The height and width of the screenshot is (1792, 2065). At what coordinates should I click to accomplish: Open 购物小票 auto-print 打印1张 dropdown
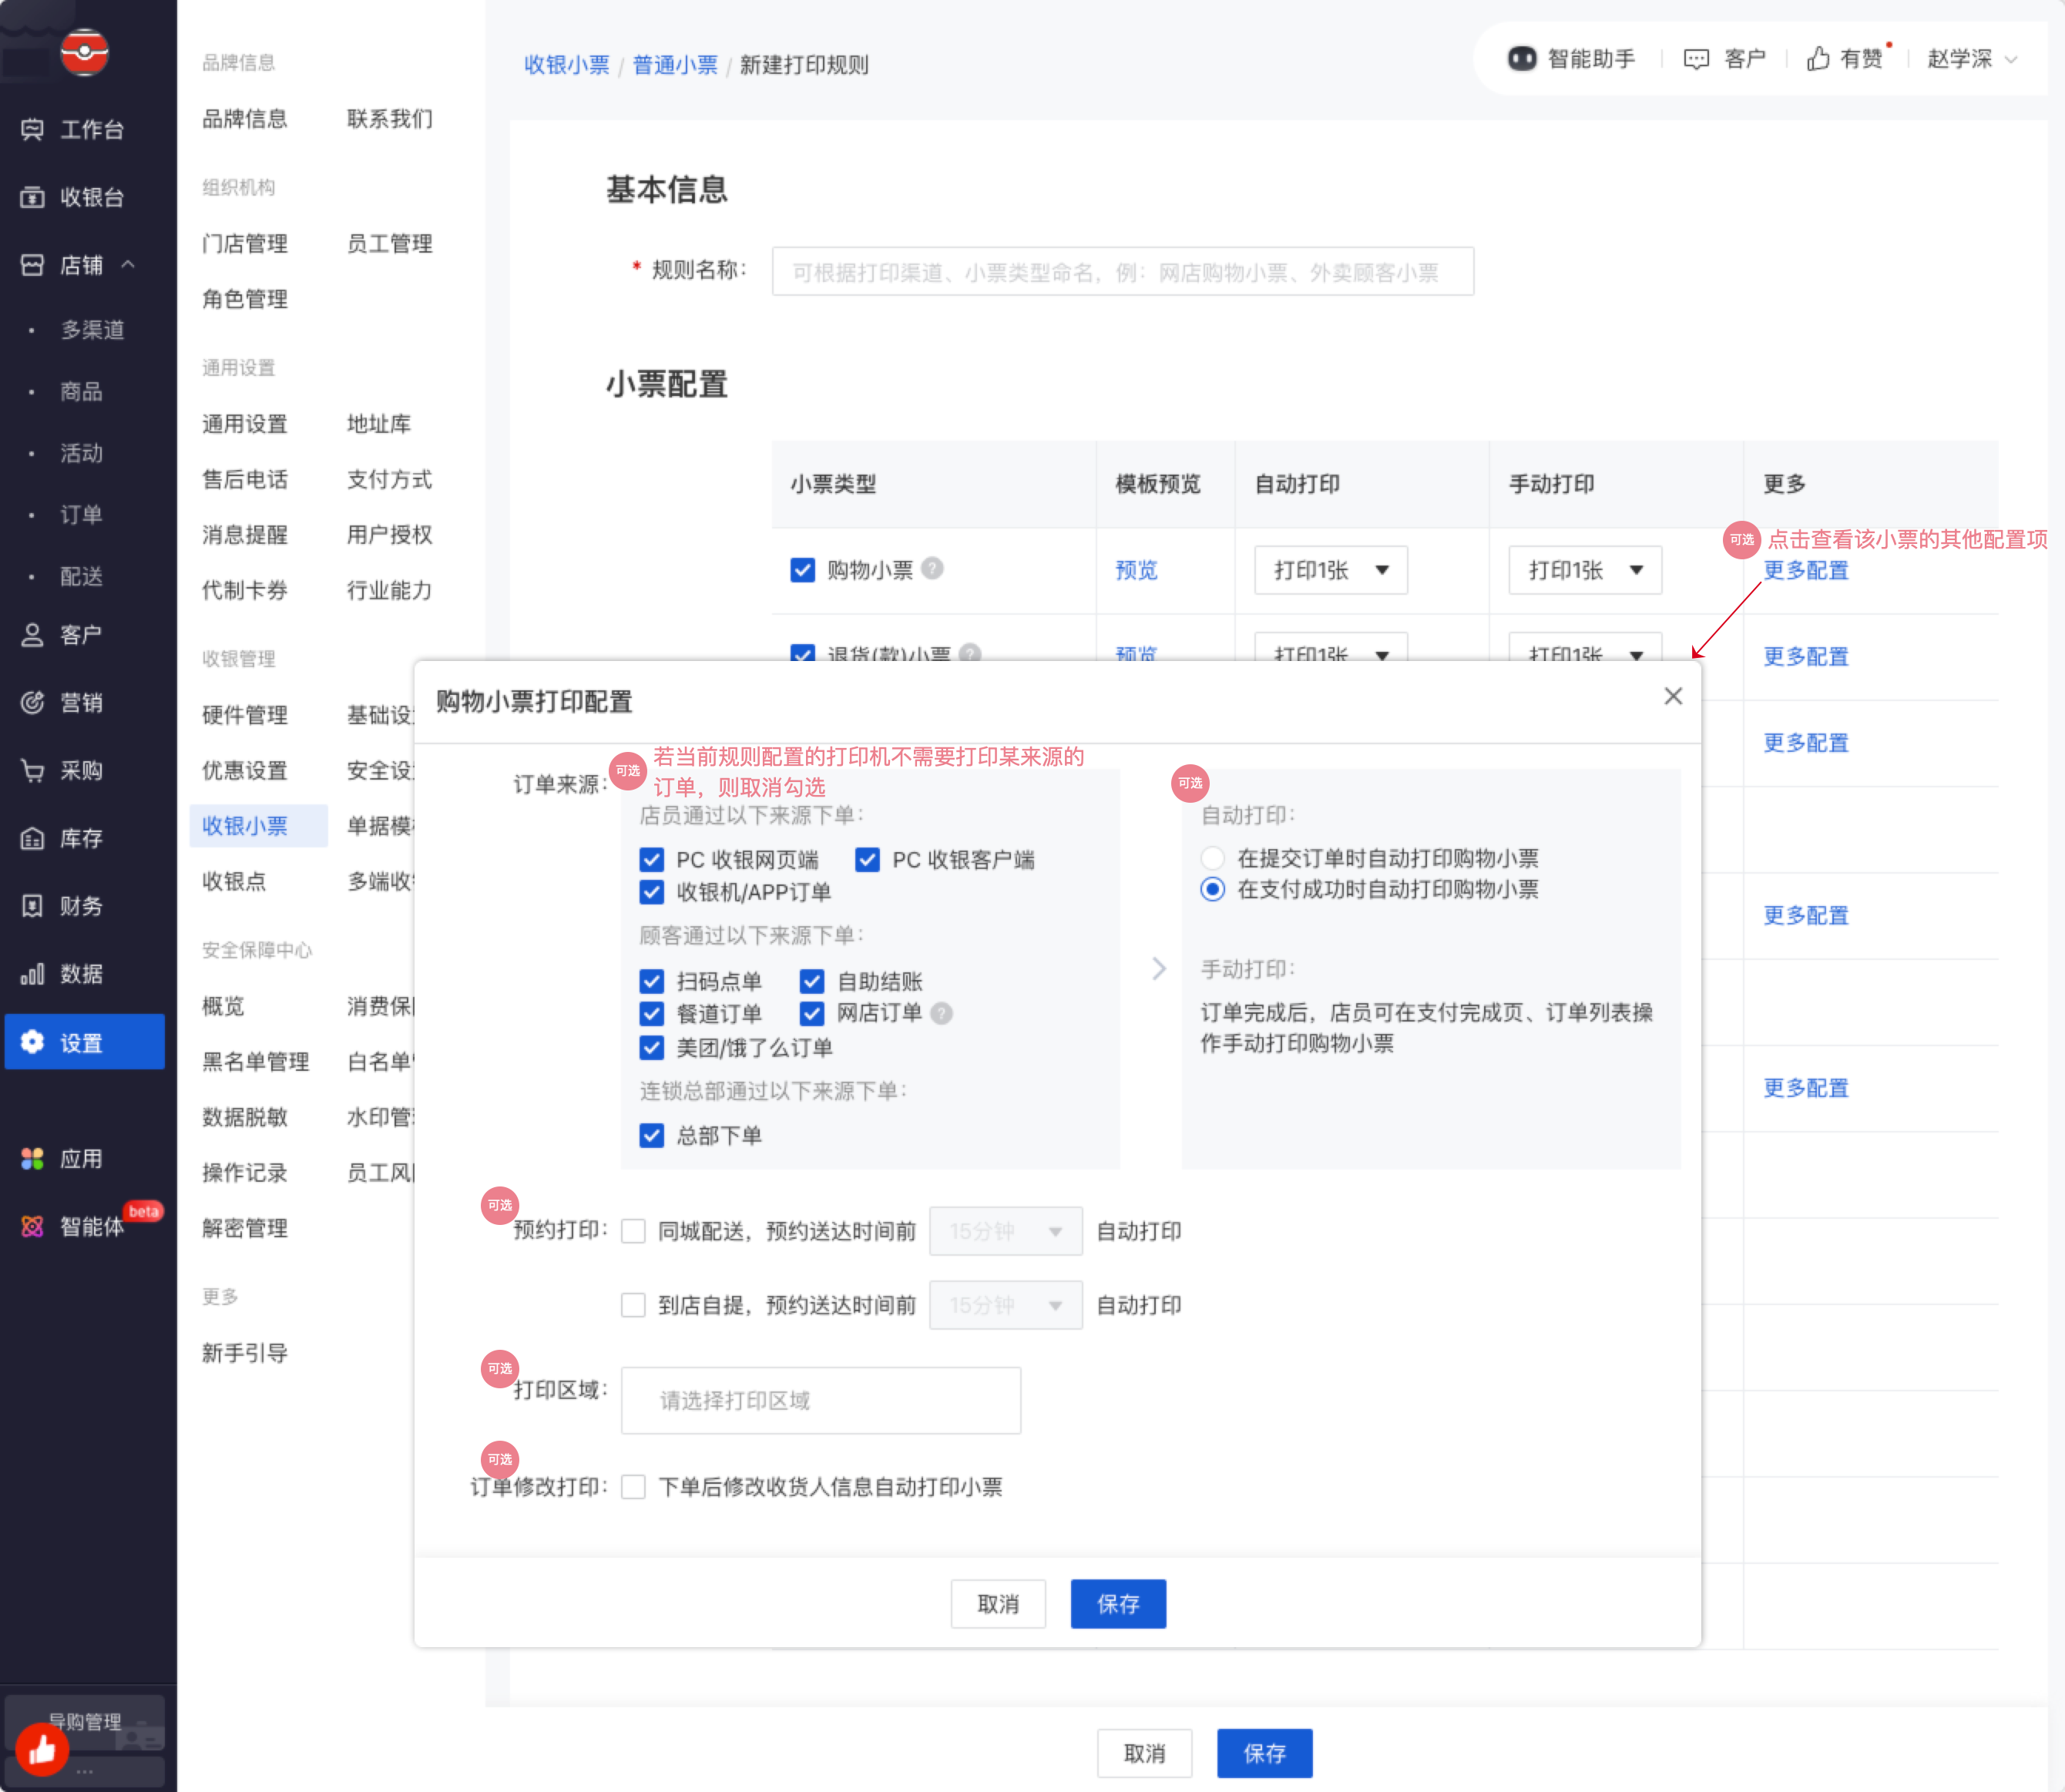coord(1330,570)
